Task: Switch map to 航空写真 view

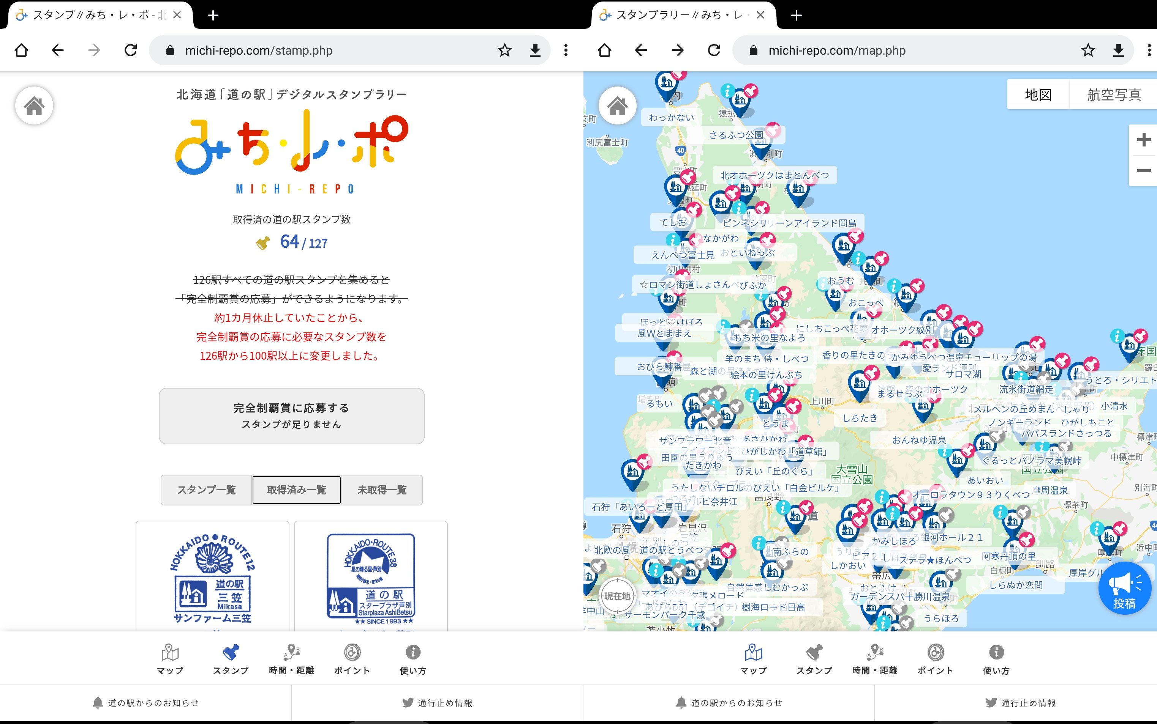Action: tap(1113, 95)
